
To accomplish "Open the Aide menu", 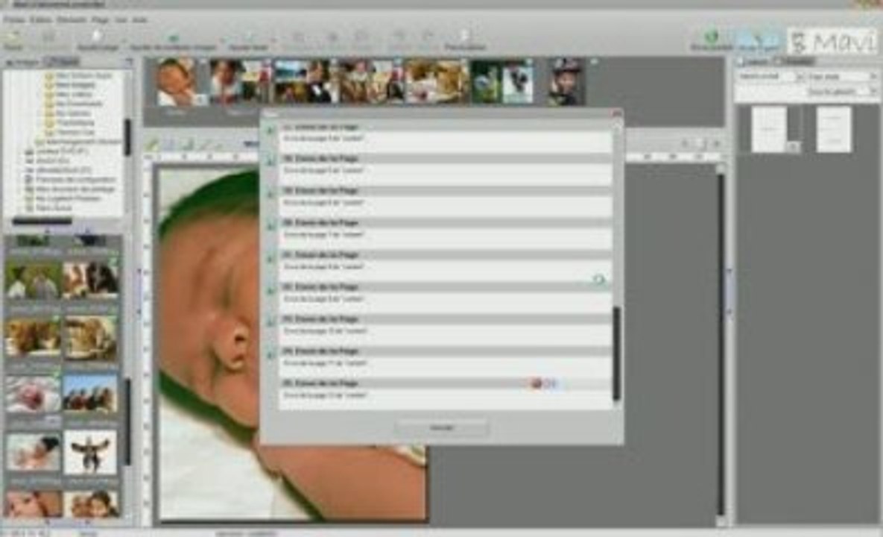I will point(139,19).
